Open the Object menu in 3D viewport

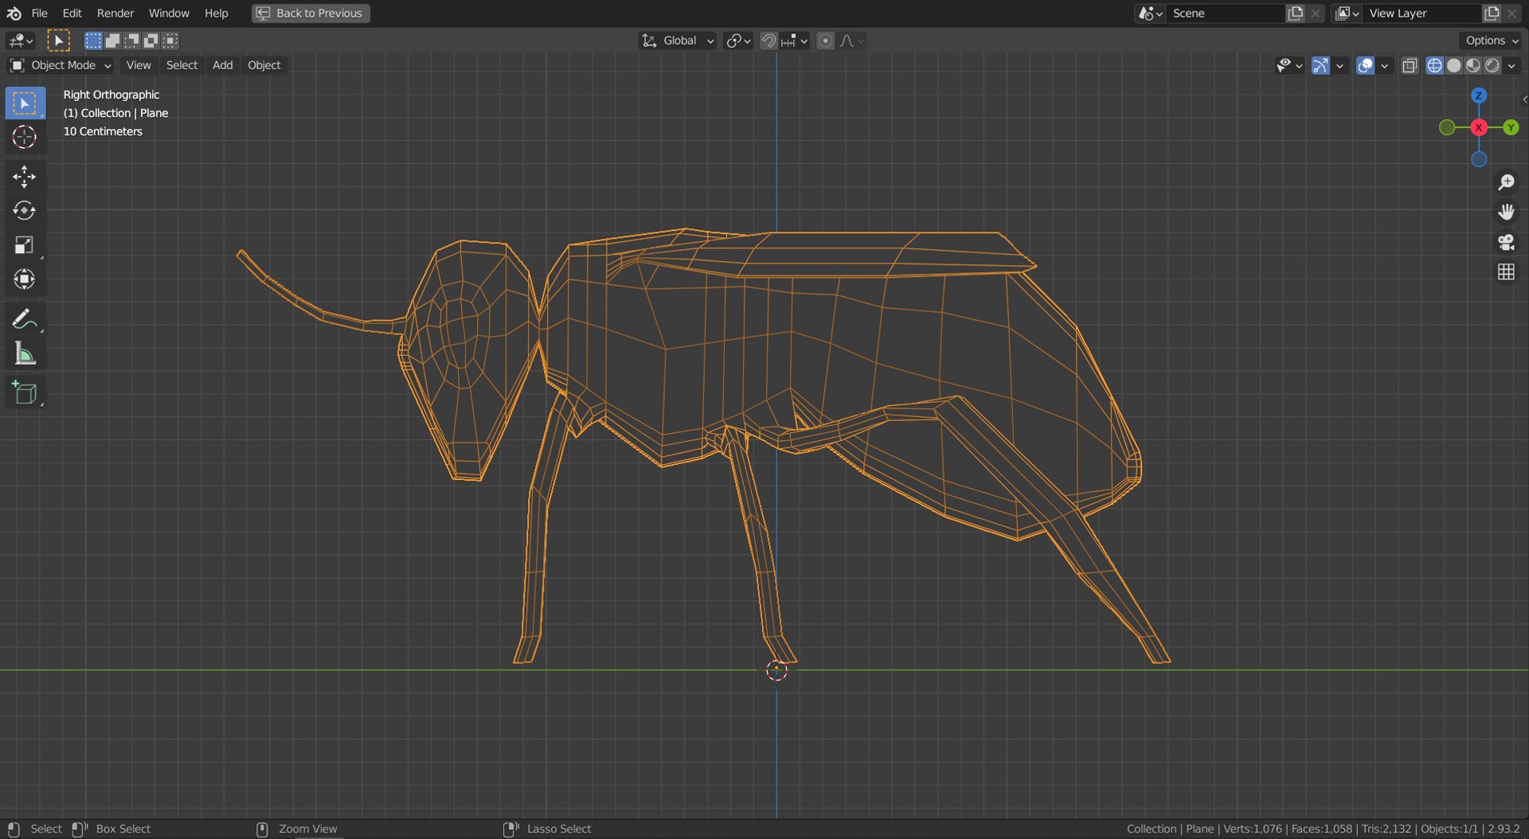[x=264, y=65]
